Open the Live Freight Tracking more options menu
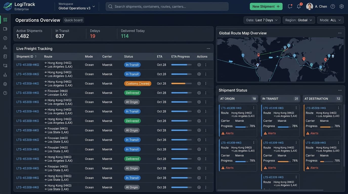Image resolution: width=348 pixels, height=194 pixels. (x=208, y=48)
